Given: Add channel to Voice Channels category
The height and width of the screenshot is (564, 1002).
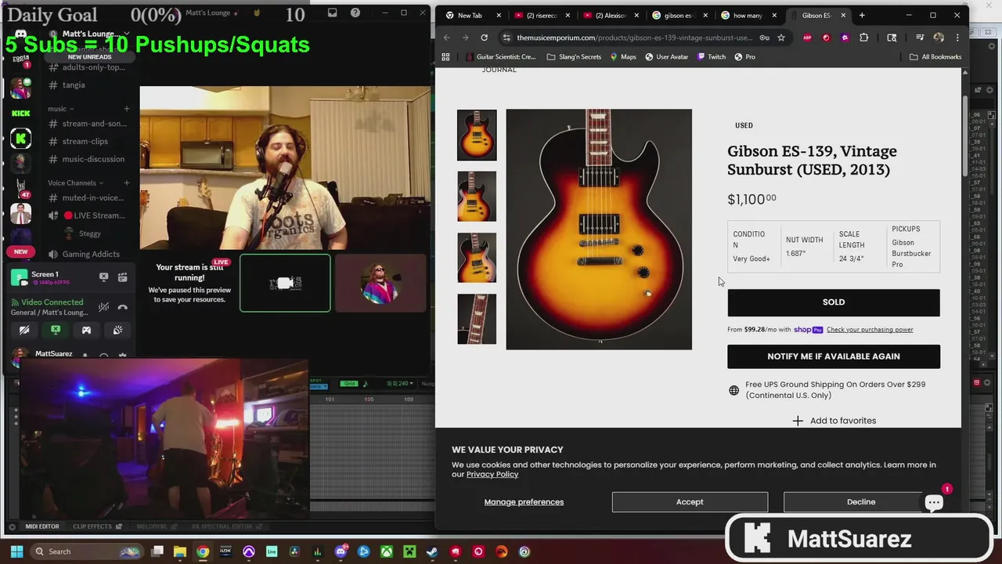Looking at the screenshot, I should pyautogui.click(x=126, y=183).
